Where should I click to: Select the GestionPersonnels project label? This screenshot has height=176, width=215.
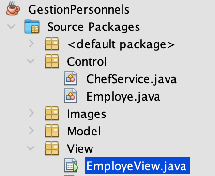(79, 10)
